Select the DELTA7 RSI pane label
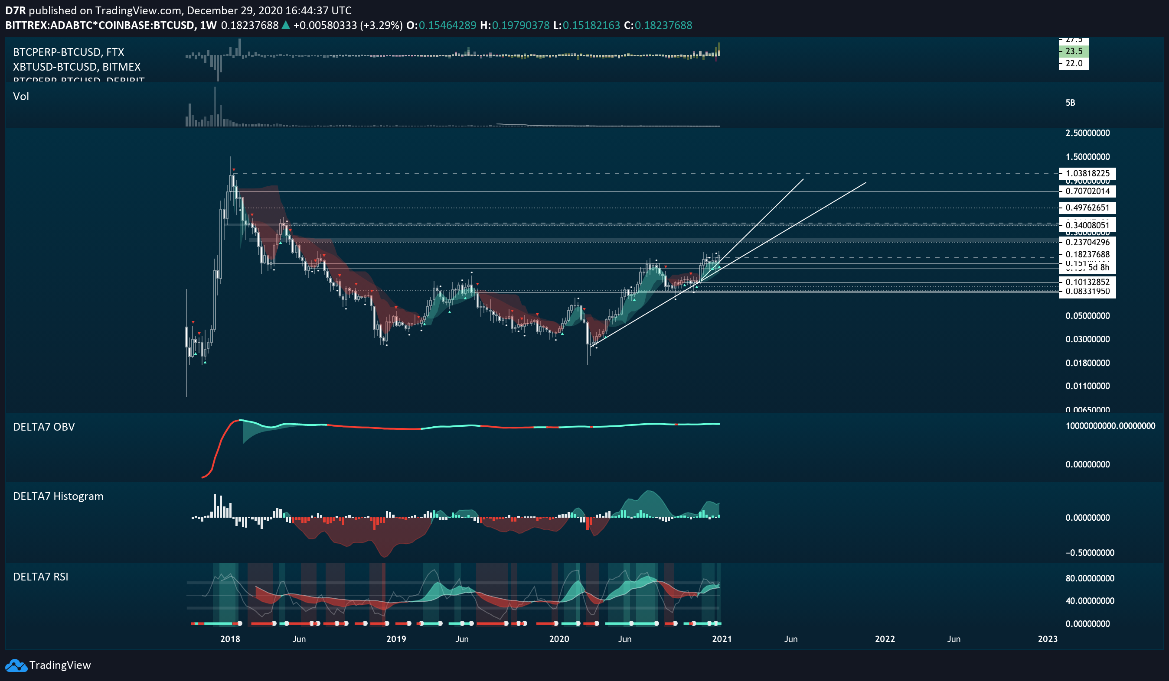1169x681 pixels. (41, 577)
